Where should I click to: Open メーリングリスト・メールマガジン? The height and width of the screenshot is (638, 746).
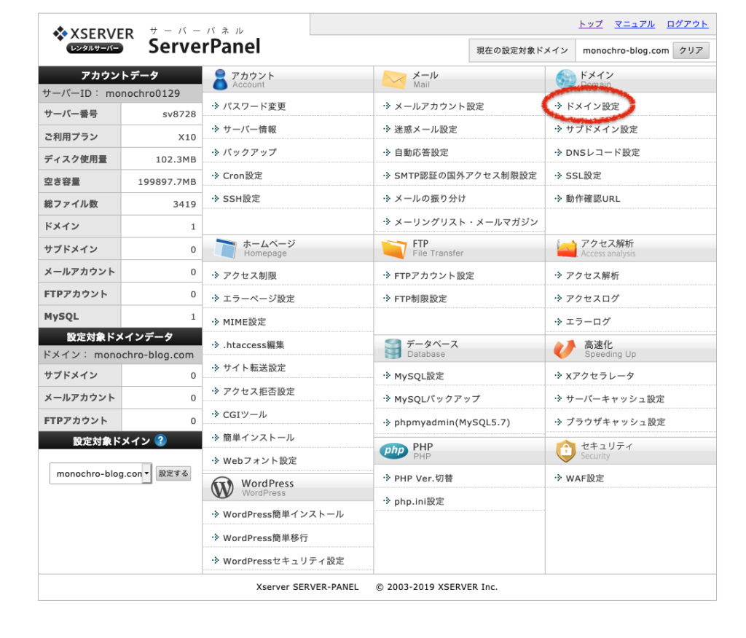point(466,222)
